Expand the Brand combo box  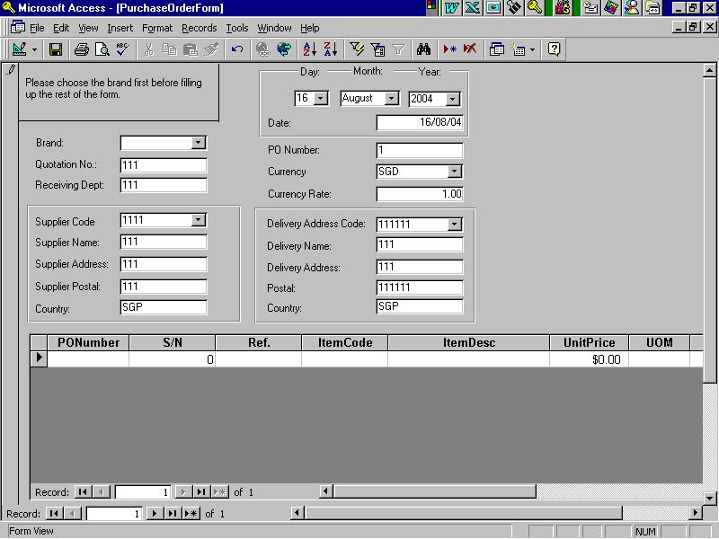[199, 143]
